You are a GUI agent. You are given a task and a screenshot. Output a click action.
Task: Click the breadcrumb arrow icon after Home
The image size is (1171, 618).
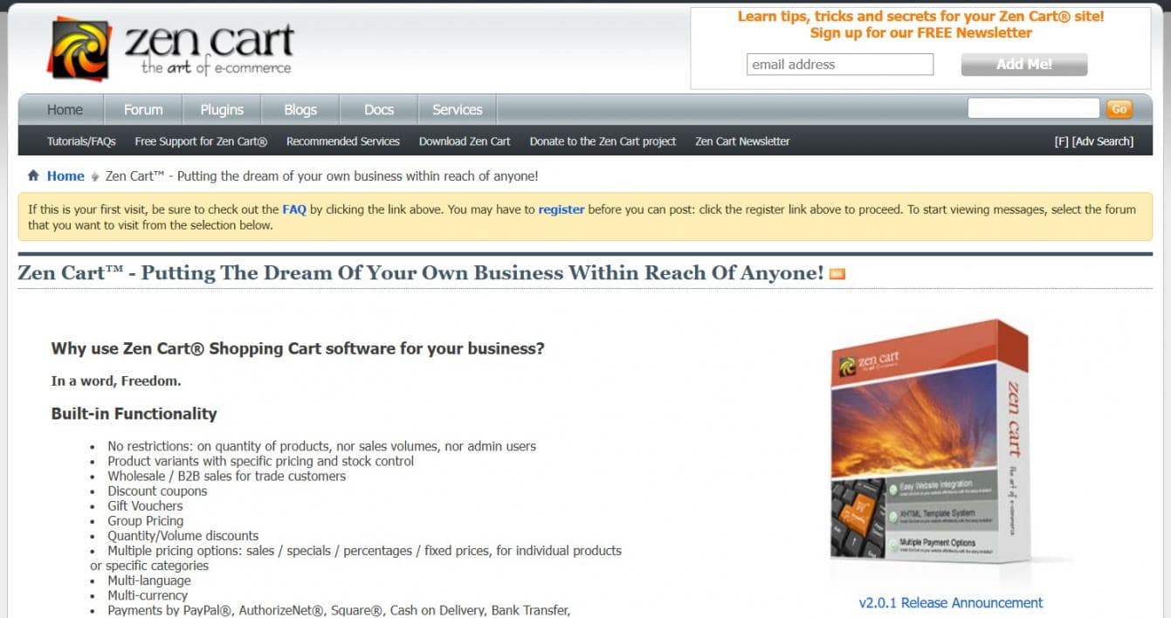pos(95,176)
